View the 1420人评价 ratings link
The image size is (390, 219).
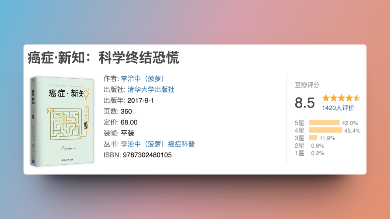point(338,108)
